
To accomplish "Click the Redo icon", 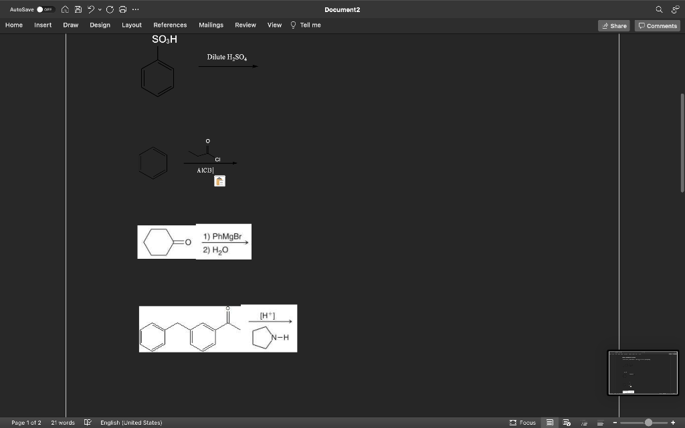I will point(109,9).
